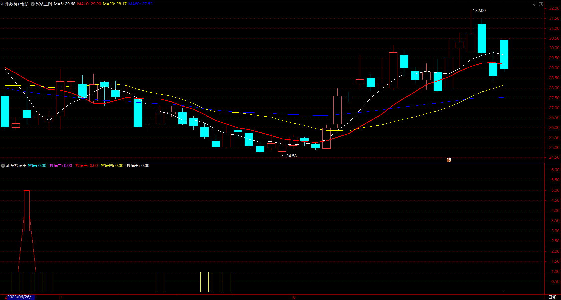Click the red 抄底三: 0.00 value
The image size is (561, 300).
tap(87, 166)
